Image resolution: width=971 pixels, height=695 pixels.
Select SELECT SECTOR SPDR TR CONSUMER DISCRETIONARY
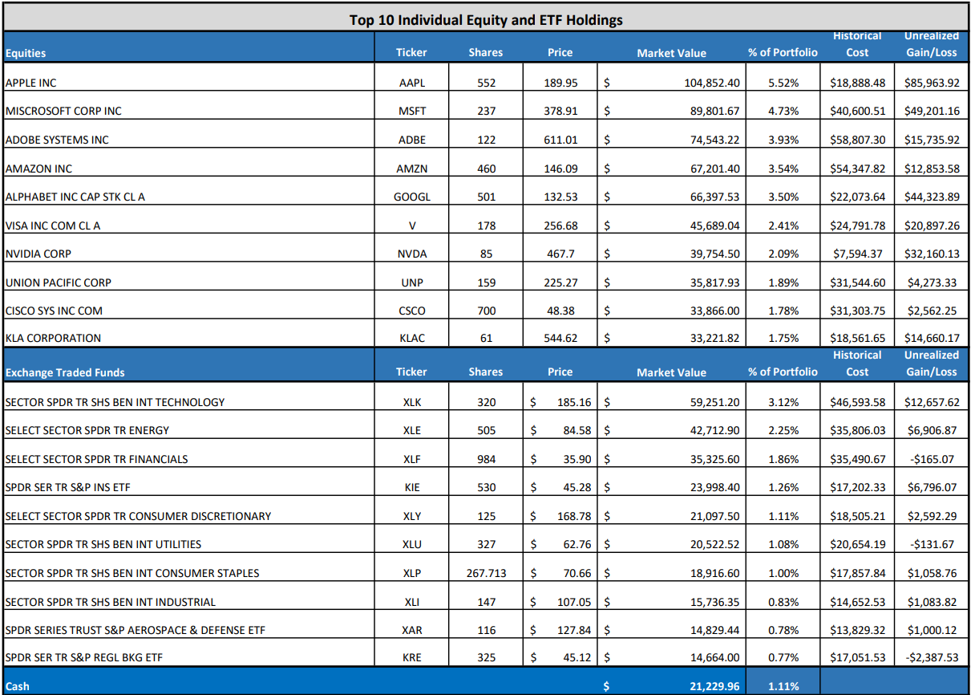point(138,516)
